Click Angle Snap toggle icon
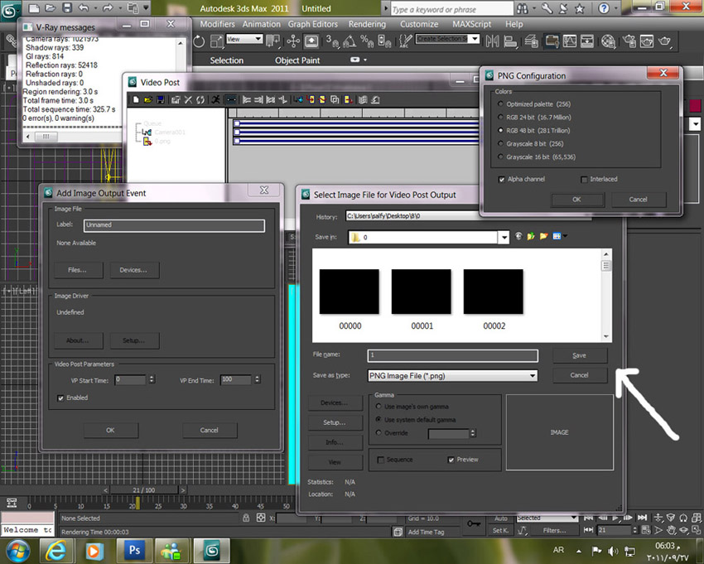The image size is (704, 564). 349,41
